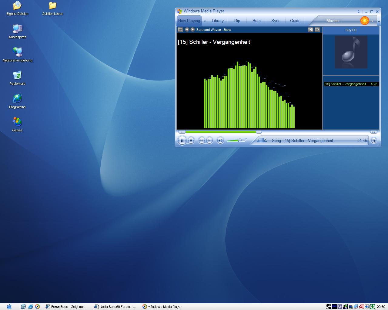388x310 pixels.
Task: Launch Internet Explorer from quick launch
Action: [30, 307]
